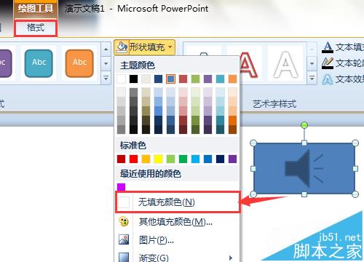The height and width of the screenshot is (262, 364).
Task: Pick white theme color swatch
Action: [x=122, y=79]
